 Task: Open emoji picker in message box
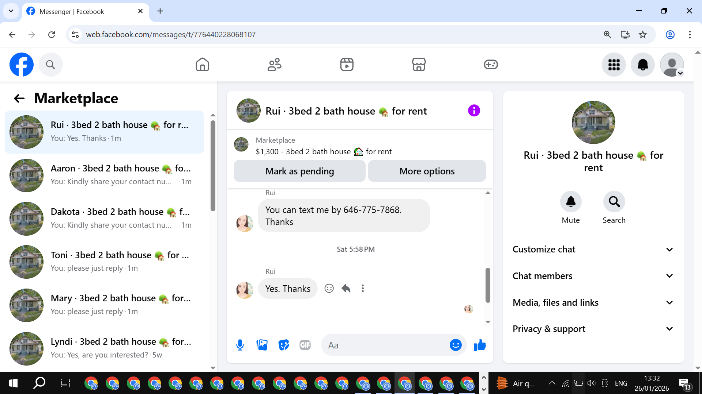pos(456,345)
